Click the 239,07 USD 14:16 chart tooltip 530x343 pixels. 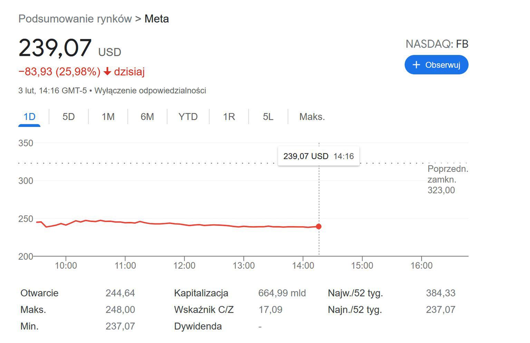coord(318,156)
